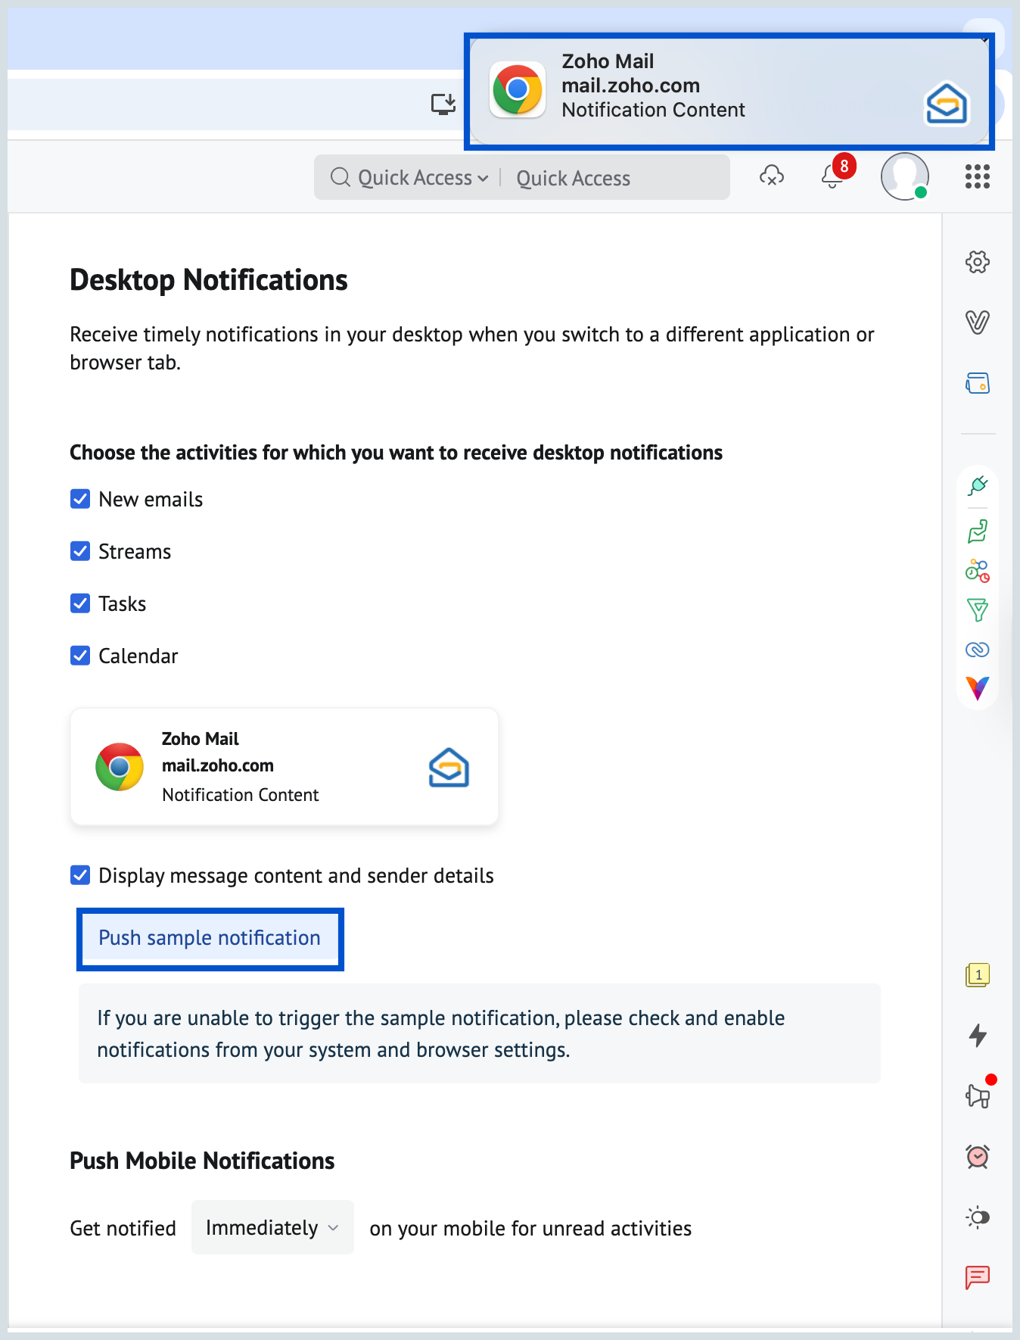Image resolution: width=1020 pixels, height=1340 pixels.
Task: Open the notification bell with badge 8
Action: coord(833,175)
